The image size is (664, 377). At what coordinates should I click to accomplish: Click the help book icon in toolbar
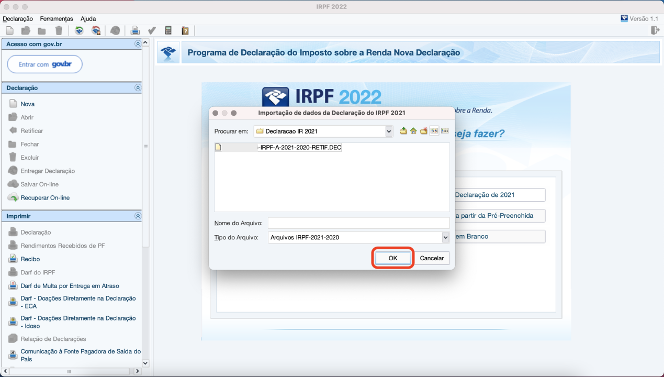[185, 30]
